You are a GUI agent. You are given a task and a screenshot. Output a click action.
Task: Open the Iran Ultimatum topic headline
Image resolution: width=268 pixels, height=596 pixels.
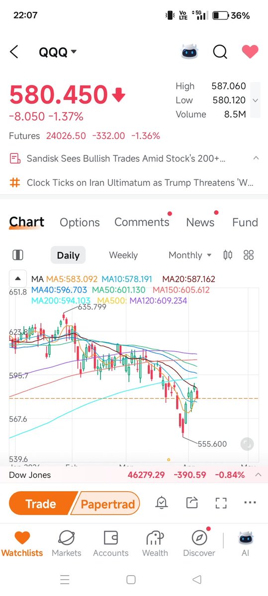[140, 183]
